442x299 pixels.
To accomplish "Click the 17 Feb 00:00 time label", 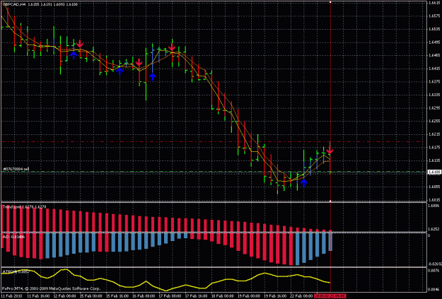I will (168, 296).
